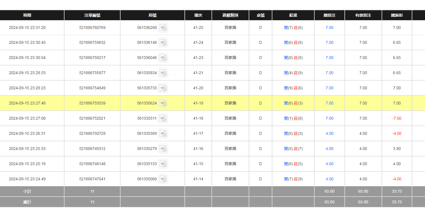Image resolution: width=425 pixels, height=214 pixels.
Task: Click replay icon for round 561335834
Action: 163,73
